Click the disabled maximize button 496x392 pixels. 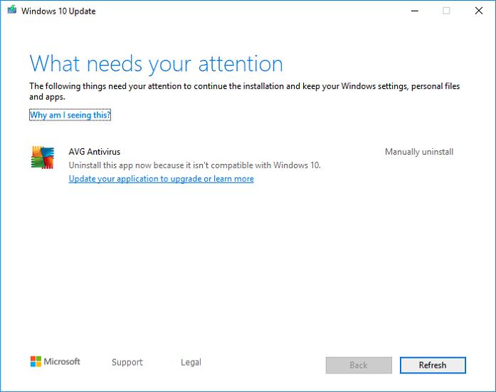[x=446, y=11]
